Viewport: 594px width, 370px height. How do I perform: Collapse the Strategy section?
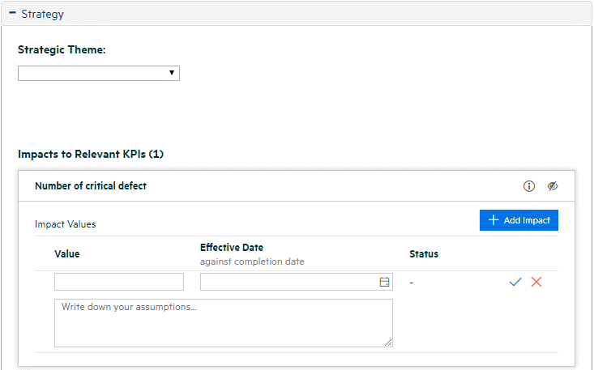tap(12, 13)
